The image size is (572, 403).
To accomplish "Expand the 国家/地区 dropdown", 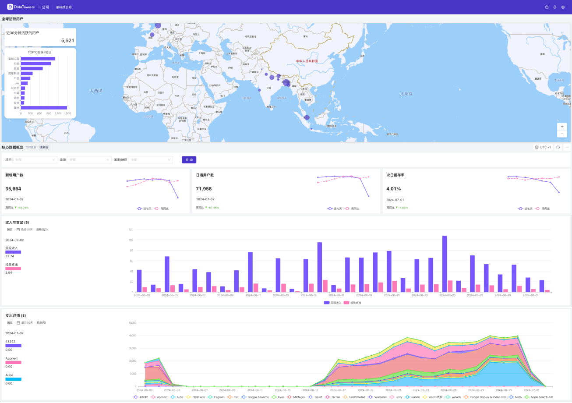I will (151, 160).
